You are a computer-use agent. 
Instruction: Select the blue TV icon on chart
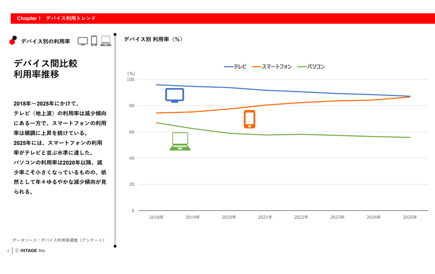tap(175, 95)
